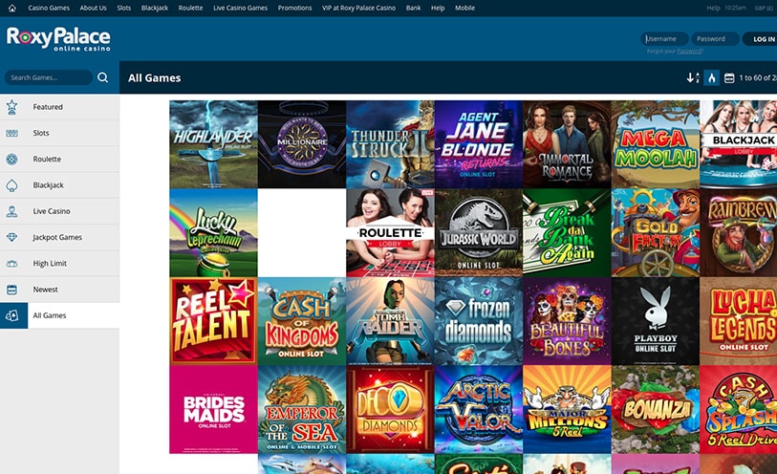Open the Thunderstruck II game tile

click(x=391, y=144)
